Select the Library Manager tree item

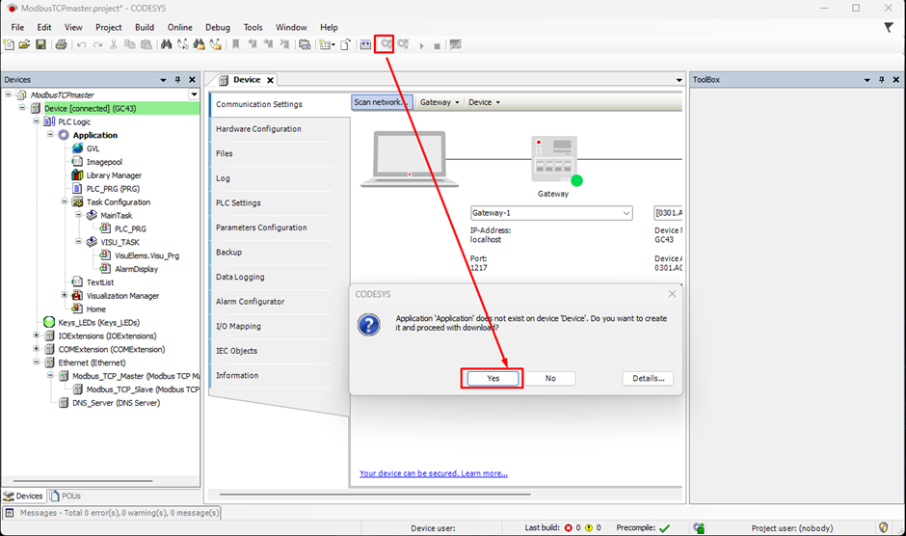(114, 175)
